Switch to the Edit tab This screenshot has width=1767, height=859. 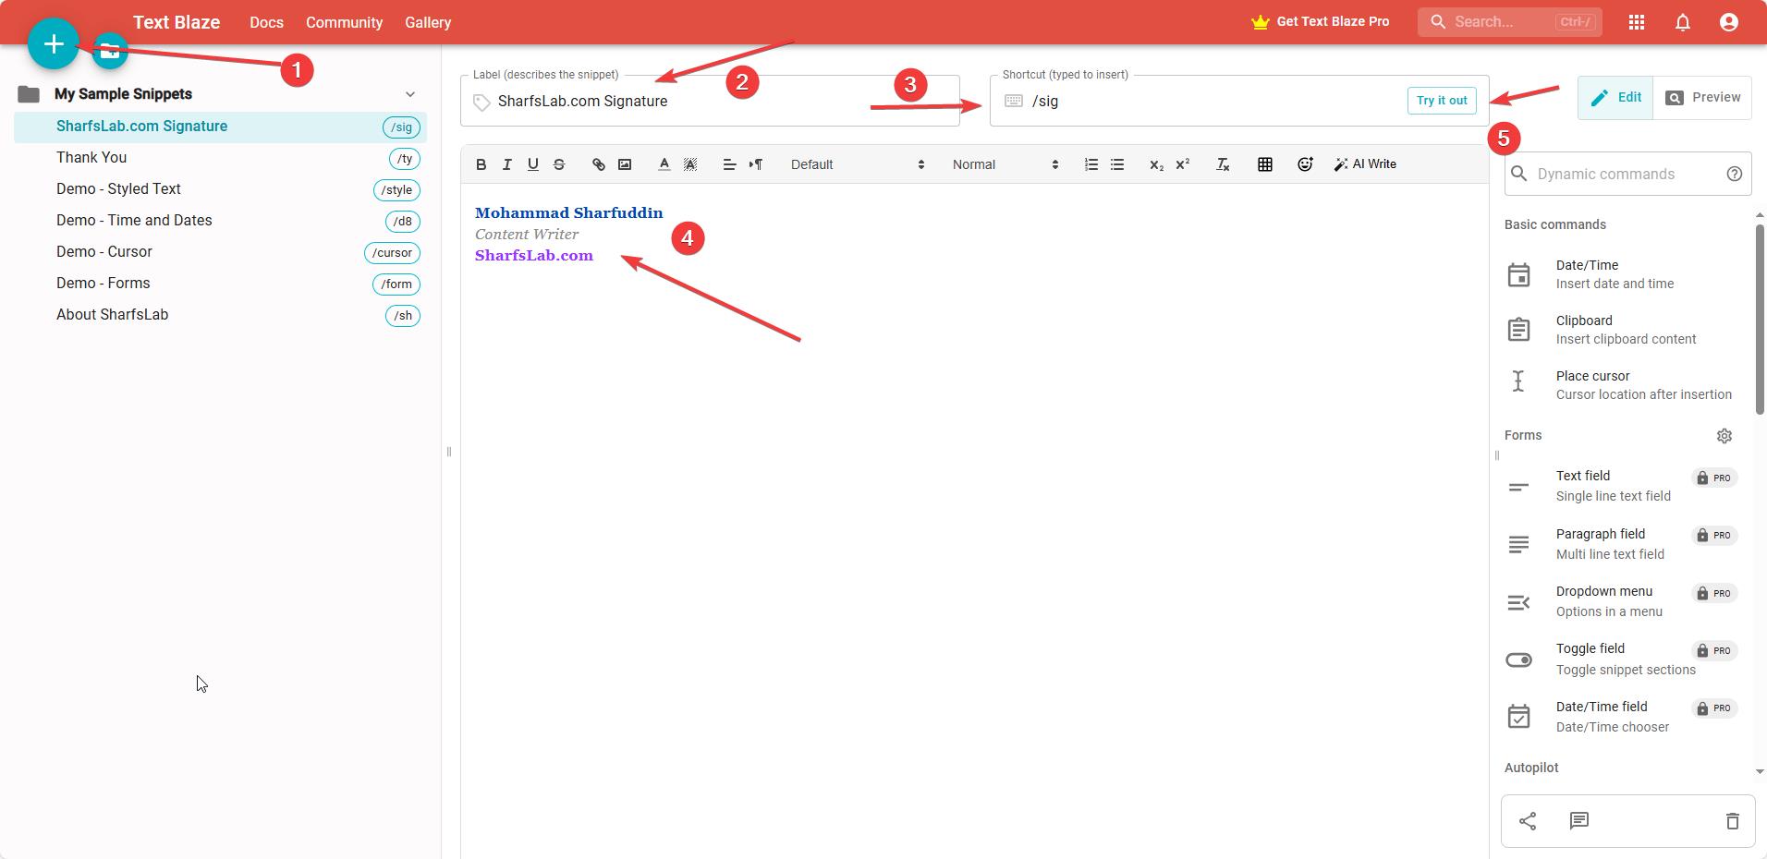point(1615,97)
